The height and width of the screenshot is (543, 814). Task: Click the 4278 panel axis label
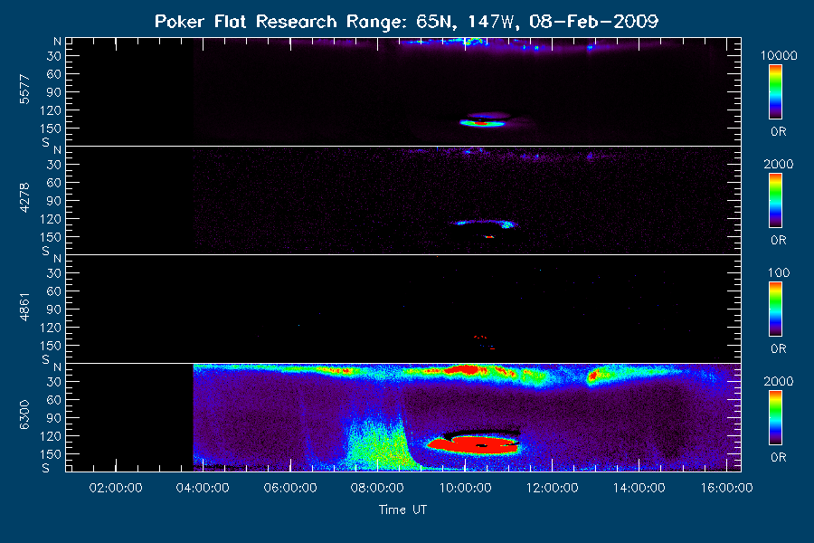24,198
